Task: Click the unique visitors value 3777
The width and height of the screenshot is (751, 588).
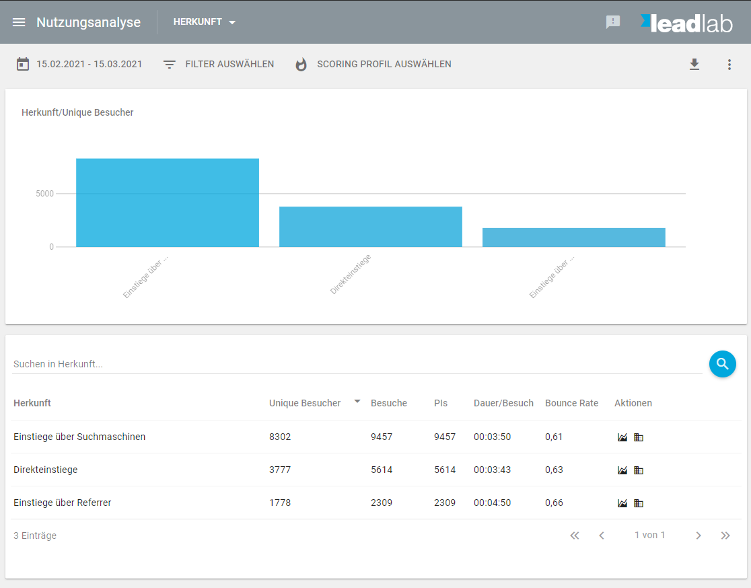Action: (280, 470)
